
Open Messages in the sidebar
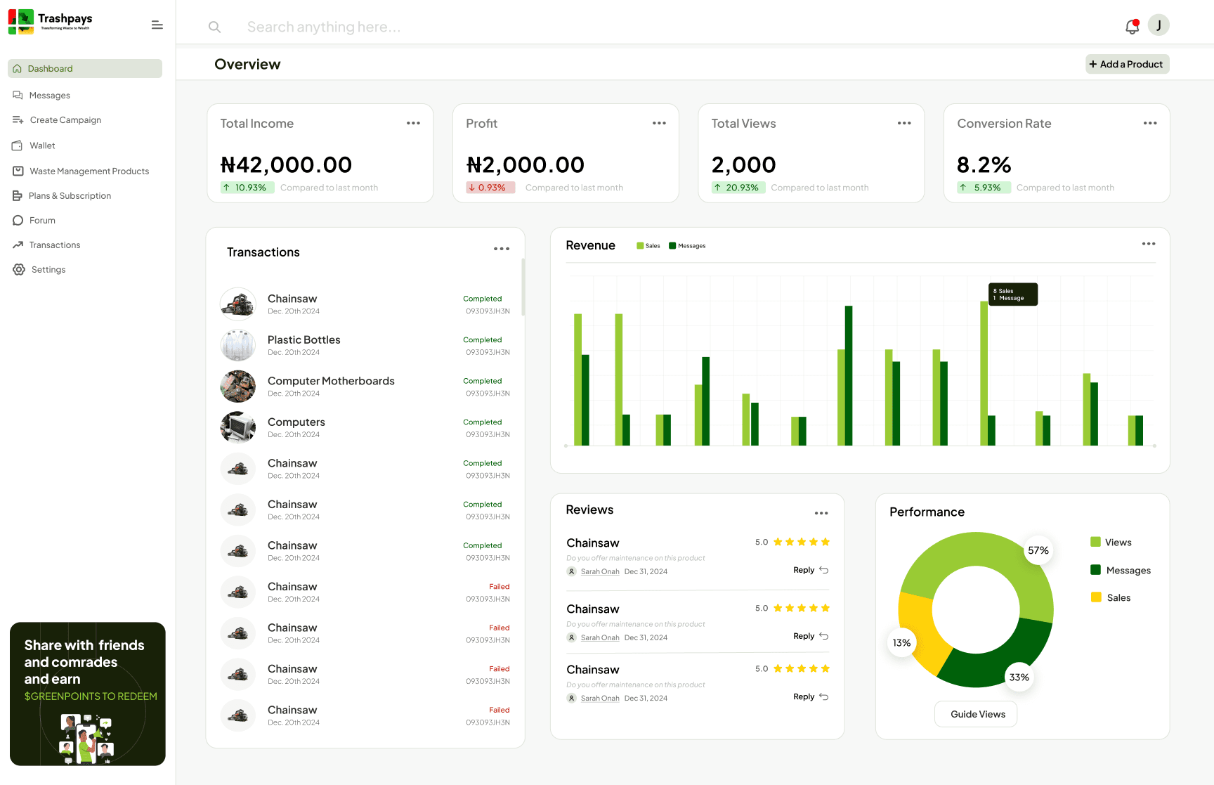click(49, 96)
